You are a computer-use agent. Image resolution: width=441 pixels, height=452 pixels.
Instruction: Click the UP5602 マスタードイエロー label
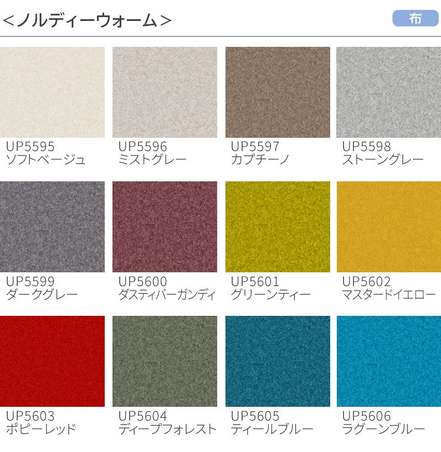point(389,288)
